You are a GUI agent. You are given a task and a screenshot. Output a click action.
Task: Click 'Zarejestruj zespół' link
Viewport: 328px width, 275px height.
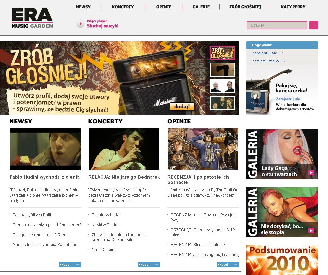point(266,61)
